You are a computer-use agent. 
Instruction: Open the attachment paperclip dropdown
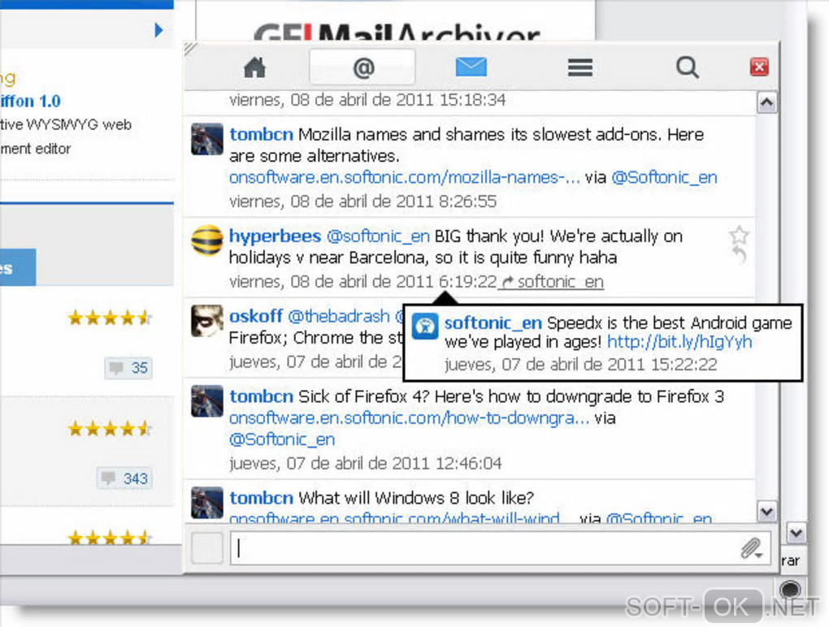pos(751,549)
